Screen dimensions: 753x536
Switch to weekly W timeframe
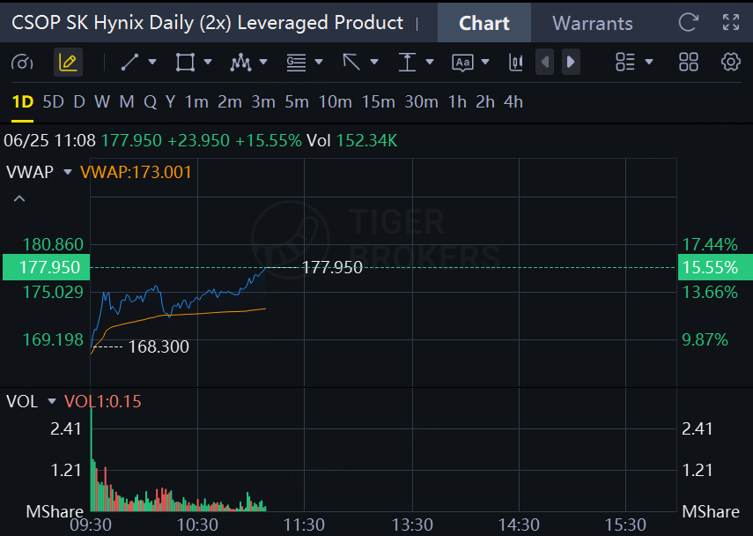[x=102, y=102]
